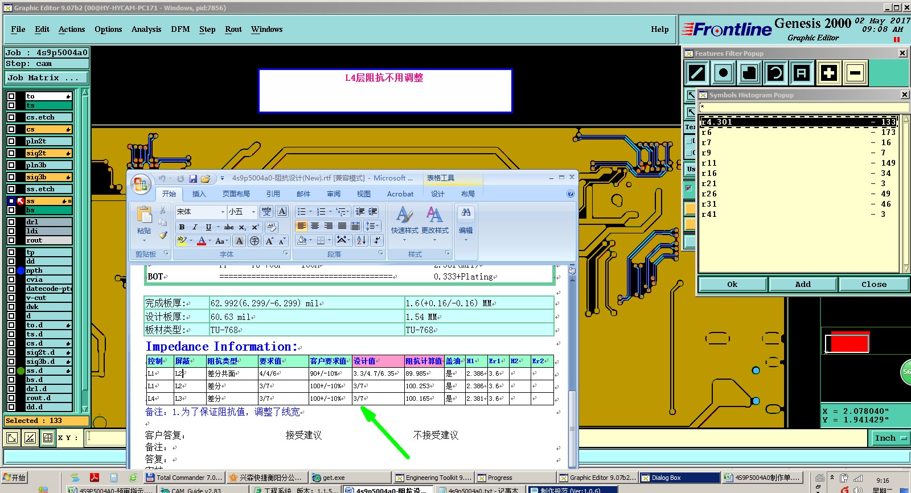Click sort A-Z icon in Word
This screenshot has height=493, width=911.
click(362, 240)
